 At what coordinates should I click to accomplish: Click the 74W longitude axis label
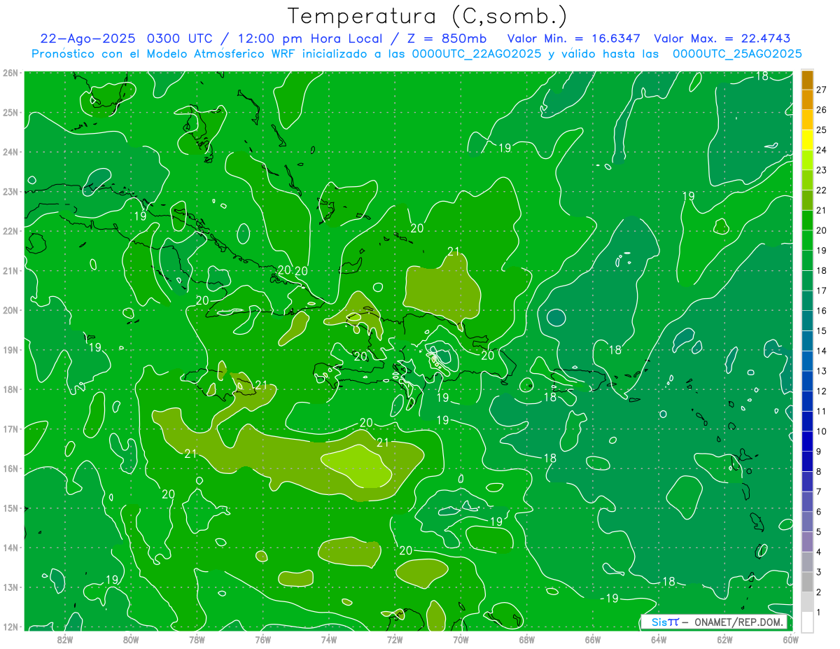pyautogui.click(x=329, y=639)
